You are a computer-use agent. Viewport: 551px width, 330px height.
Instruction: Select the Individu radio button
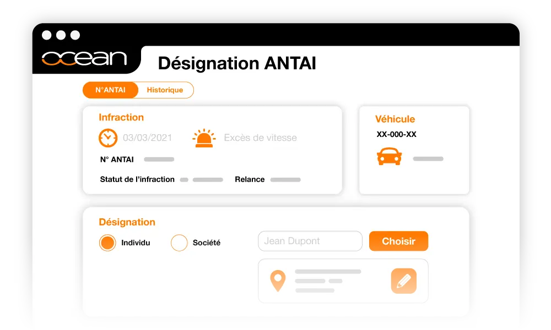(107, 243)
